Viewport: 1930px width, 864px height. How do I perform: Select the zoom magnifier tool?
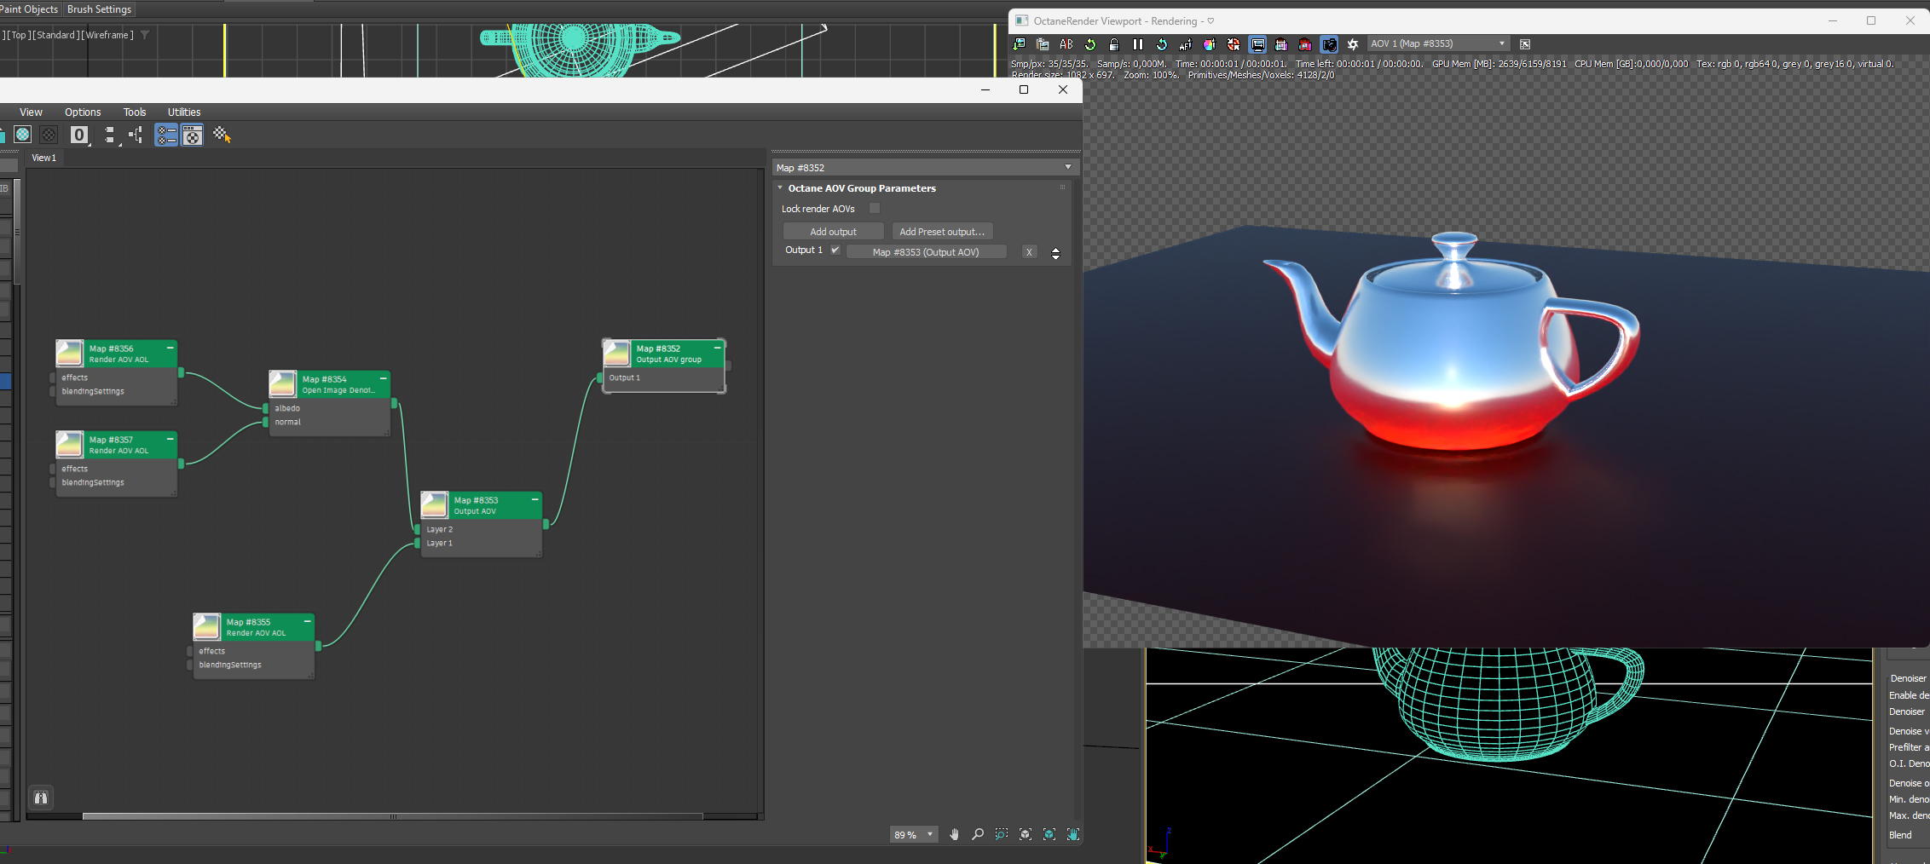(x=978, y=834)
